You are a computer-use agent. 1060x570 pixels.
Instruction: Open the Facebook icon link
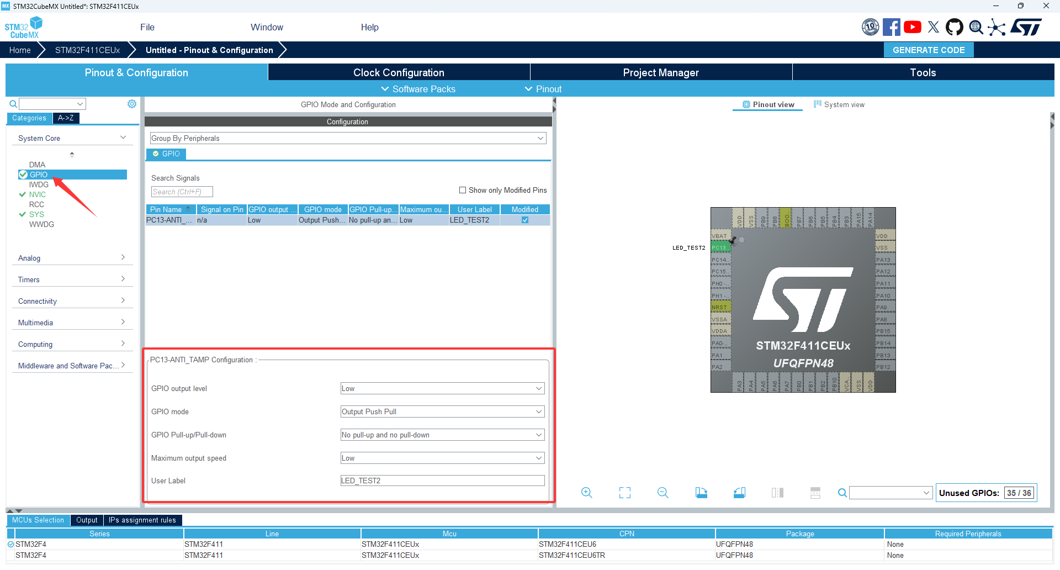[x=891, y=27]
